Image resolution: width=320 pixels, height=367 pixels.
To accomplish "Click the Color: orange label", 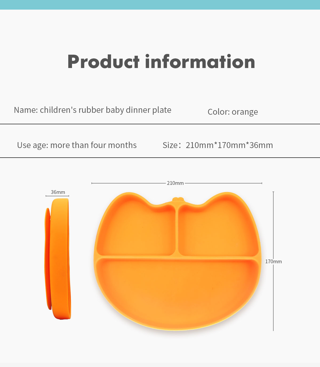I will tap(233, 112).
